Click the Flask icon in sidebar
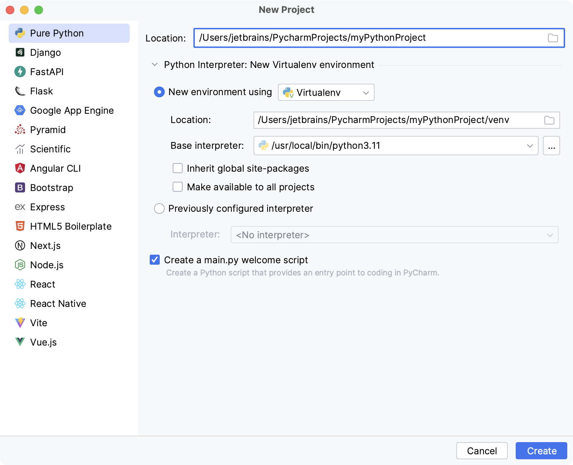The height and width of the screenshot is (465, 573). pos(20,91)
